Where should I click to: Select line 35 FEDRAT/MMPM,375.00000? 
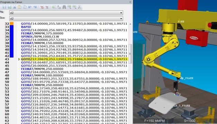pos(42,33)
